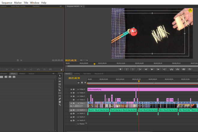Switch to the Metadata panel tab
This screenshot has height=132, width=198.
coord(36,6)
